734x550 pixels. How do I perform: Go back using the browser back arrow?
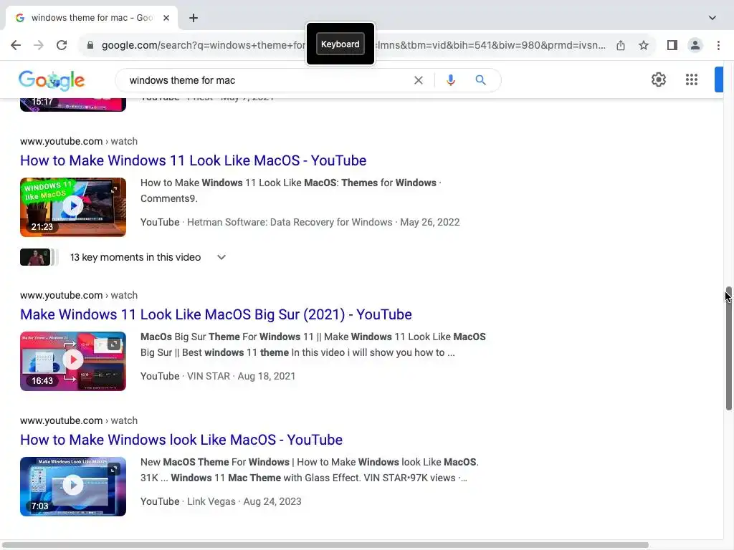coord(16,45)
